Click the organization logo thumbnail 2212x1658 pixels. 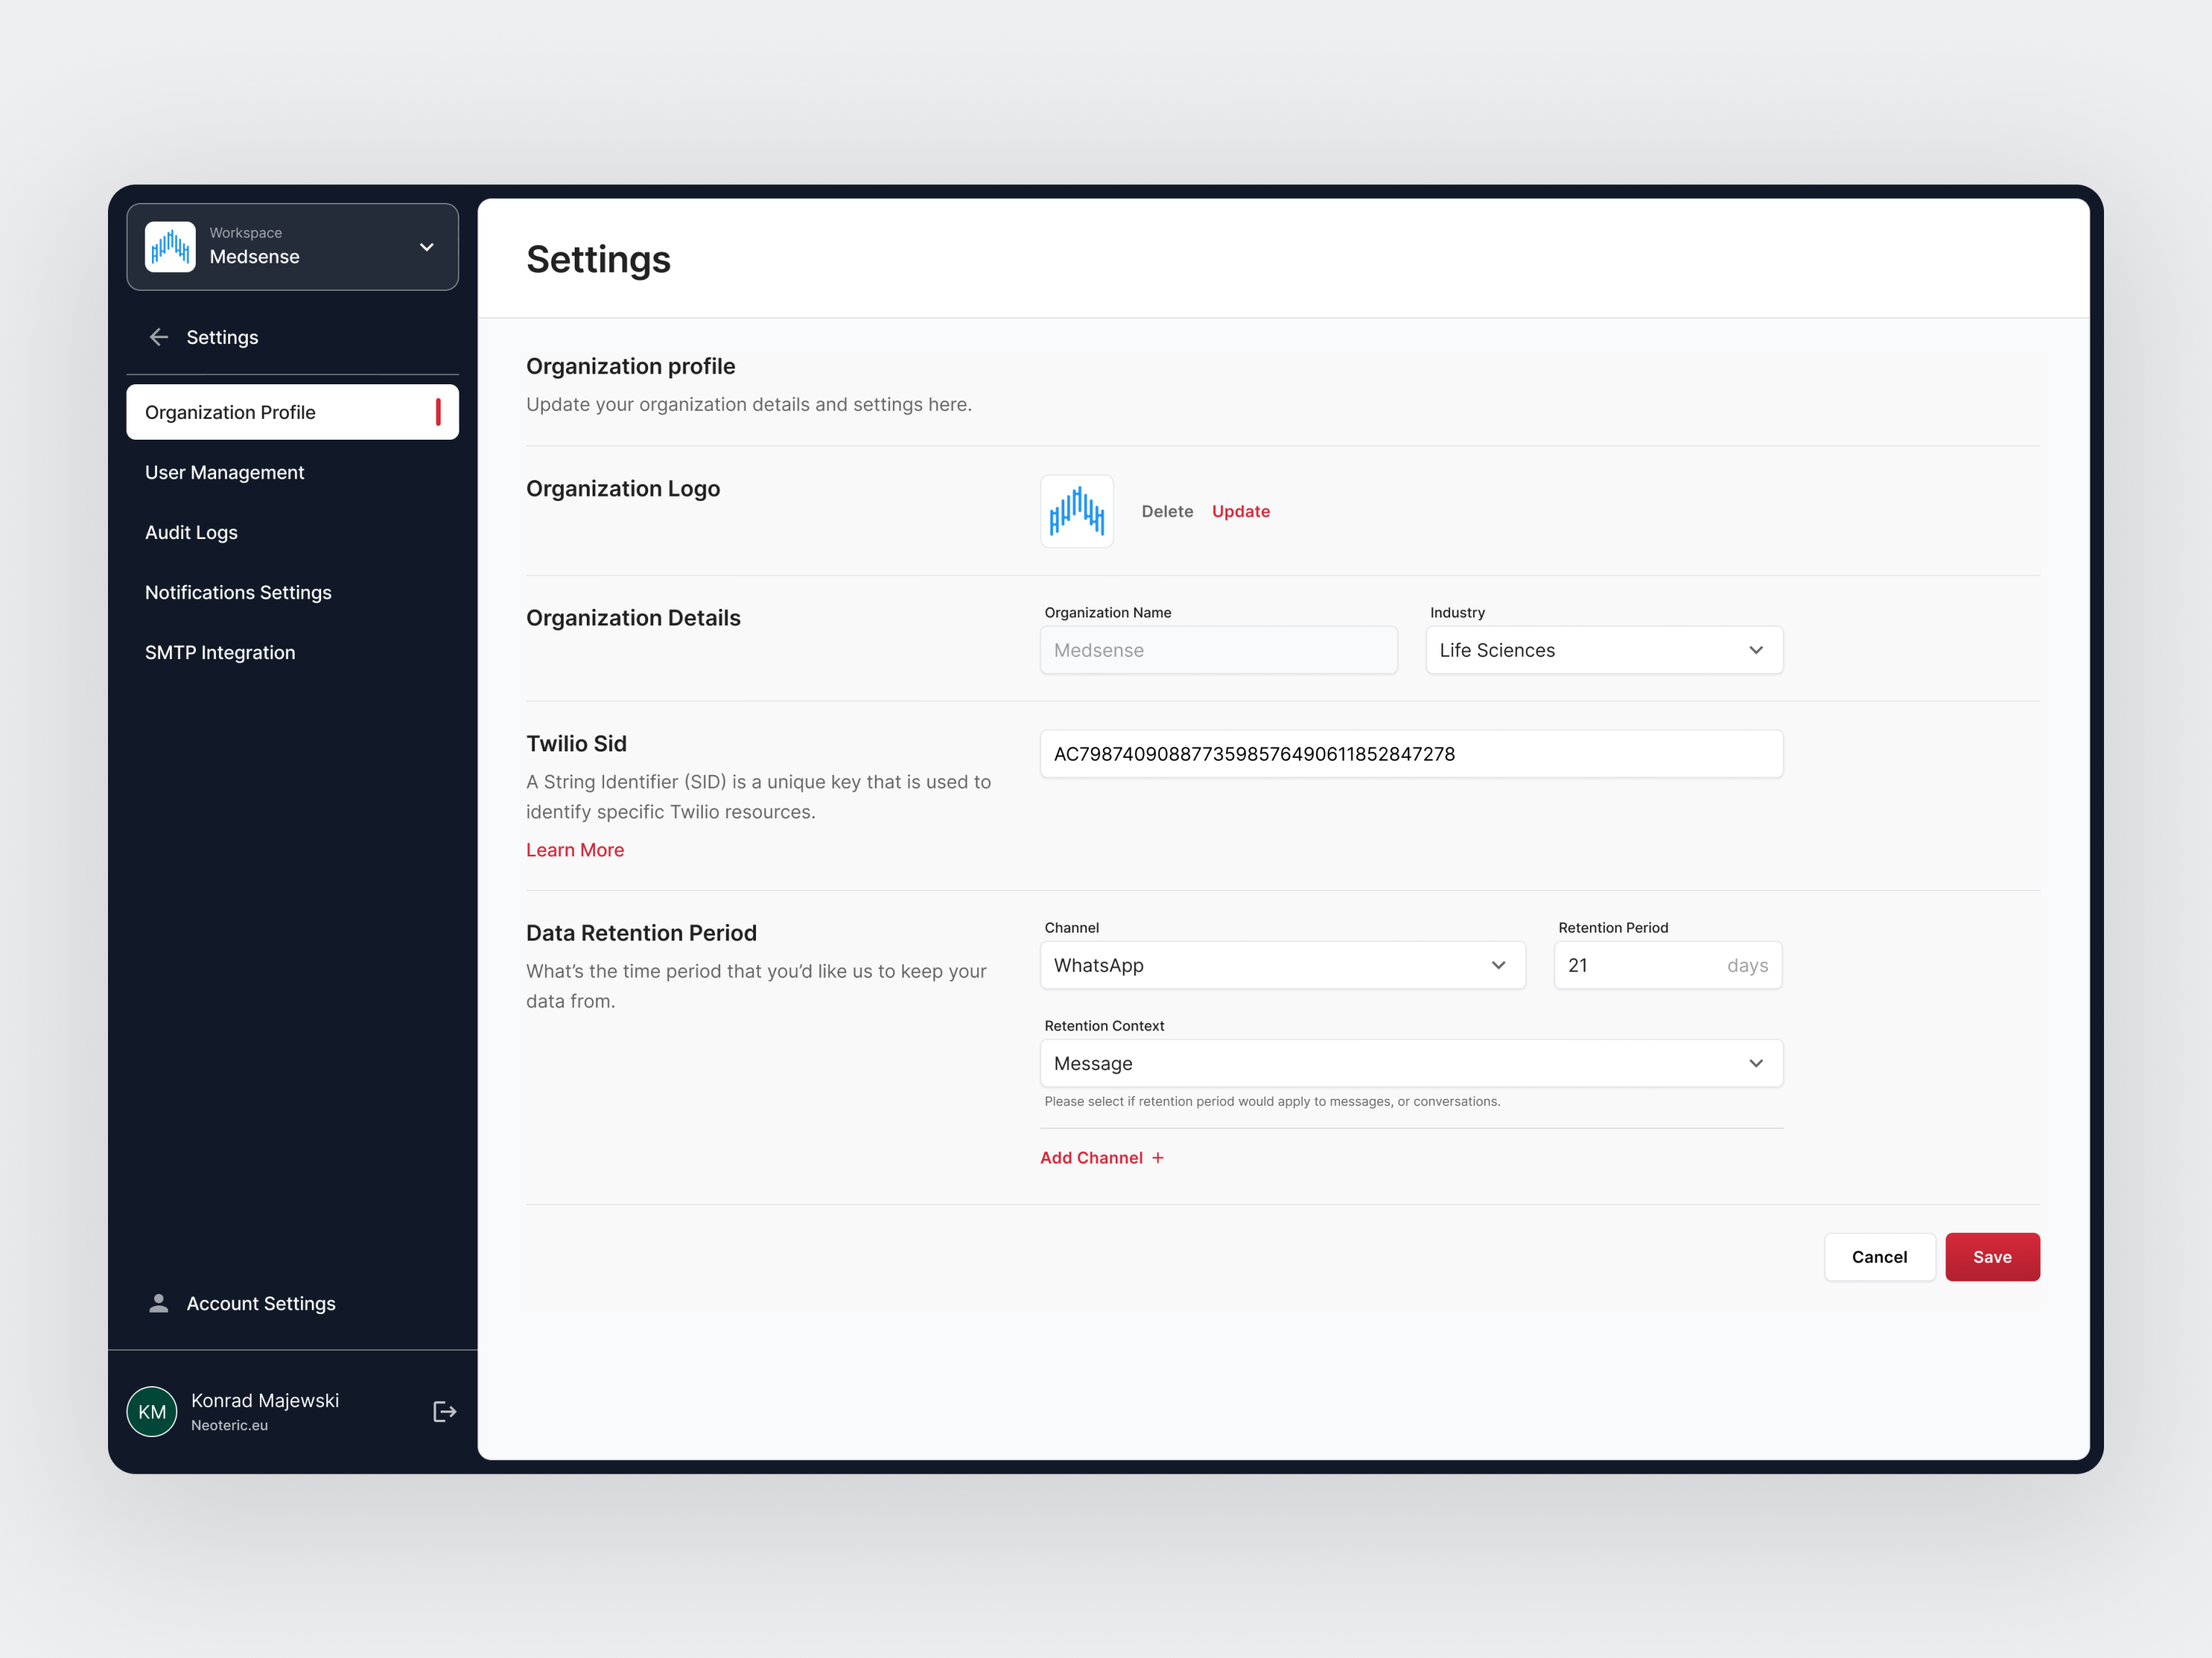coord(1077,511)
